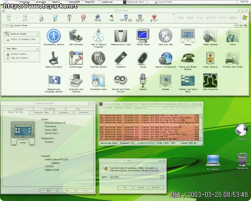Click Browse in the Run dialog
Viewport: 251px width, 201px height.
pos(157,187)
